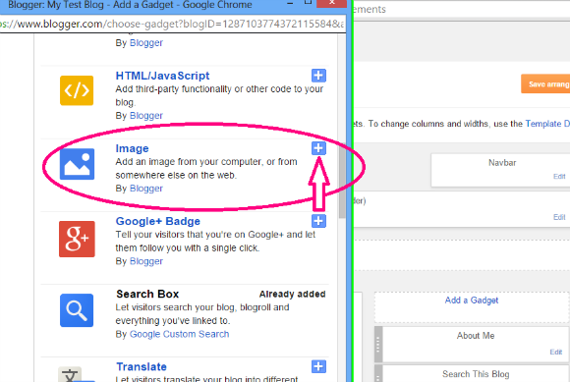Add the Google+ Badge gadget with plus icon
Screen dimensions: 570x382
318,221
